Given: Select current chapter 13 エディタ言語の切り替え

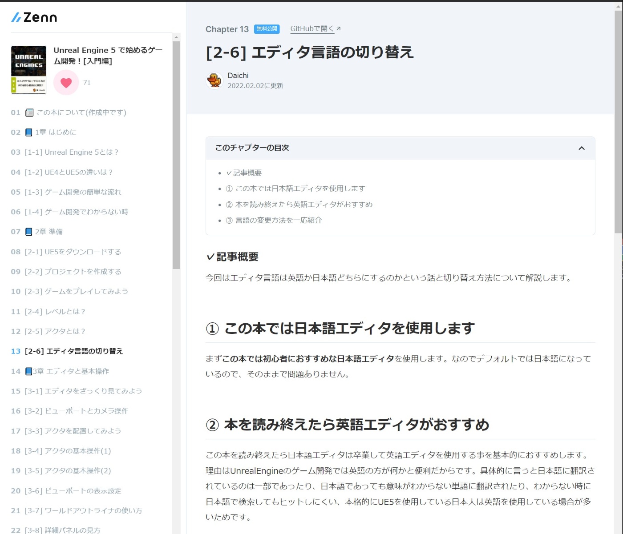Looking at the screenshot, I should 67,351.
